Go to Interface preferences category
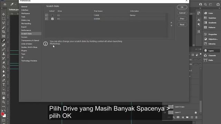Image resolution: width=221 pixels, height=124 pixels. pyautogui.click(x=25, y=10)
